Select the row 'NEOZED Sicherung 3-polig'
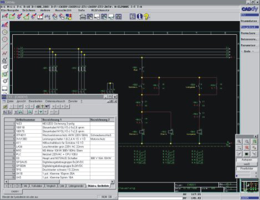The image size is (260, 200). point(59,124)
